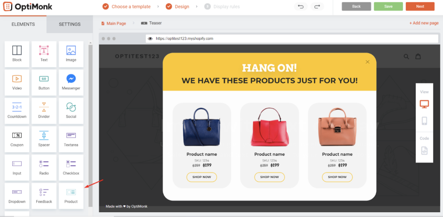The width and height of the screenshot is (443, 221).
Task: Choose the Coupon element
Action: [x=17, y=139]
